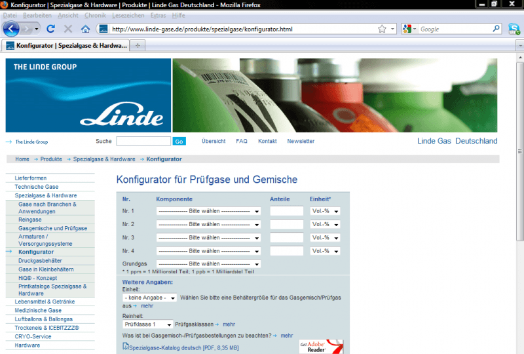Open the Newsletter link

pos(301,141)
